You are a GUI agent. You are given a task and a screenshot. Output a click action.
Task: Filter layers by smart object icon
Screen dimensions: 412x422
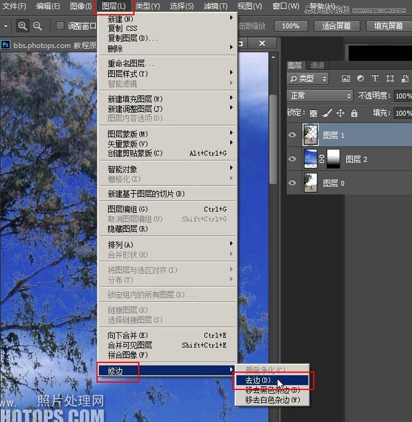click(x=405, y=78)
